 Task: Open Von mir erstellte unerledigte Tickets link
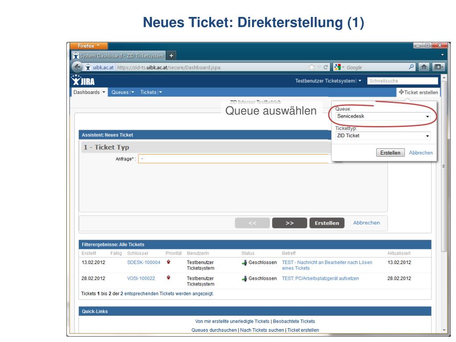tap(232, 322)
